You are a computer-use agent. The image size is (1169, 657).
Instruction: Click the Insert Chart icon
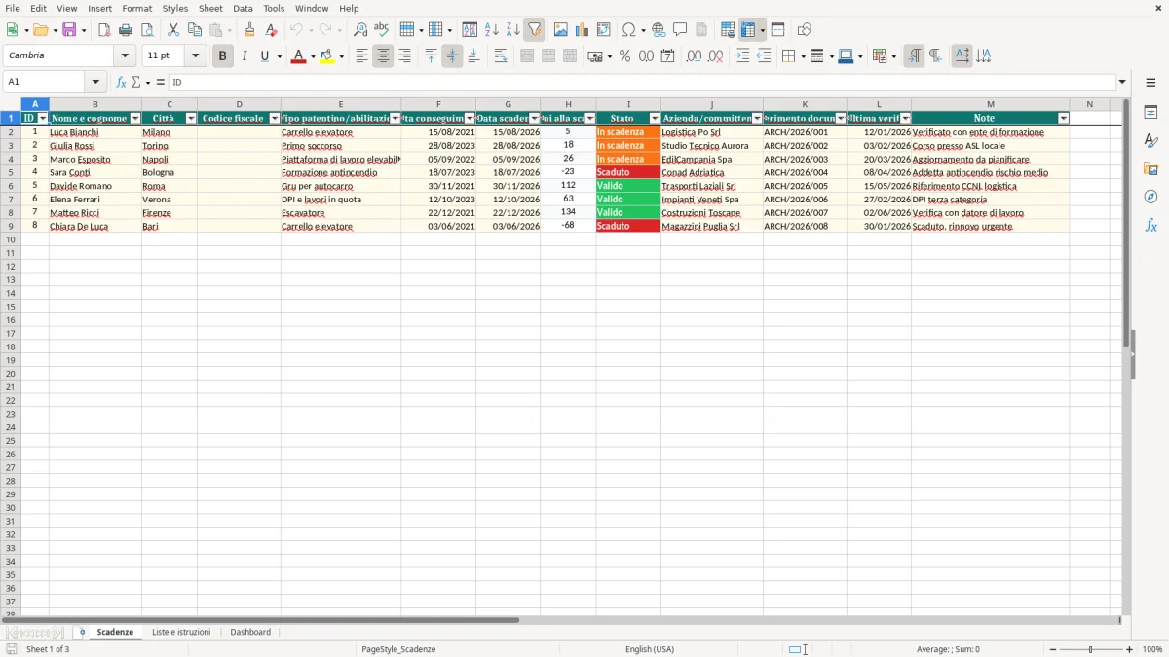(x=583, y=30)
